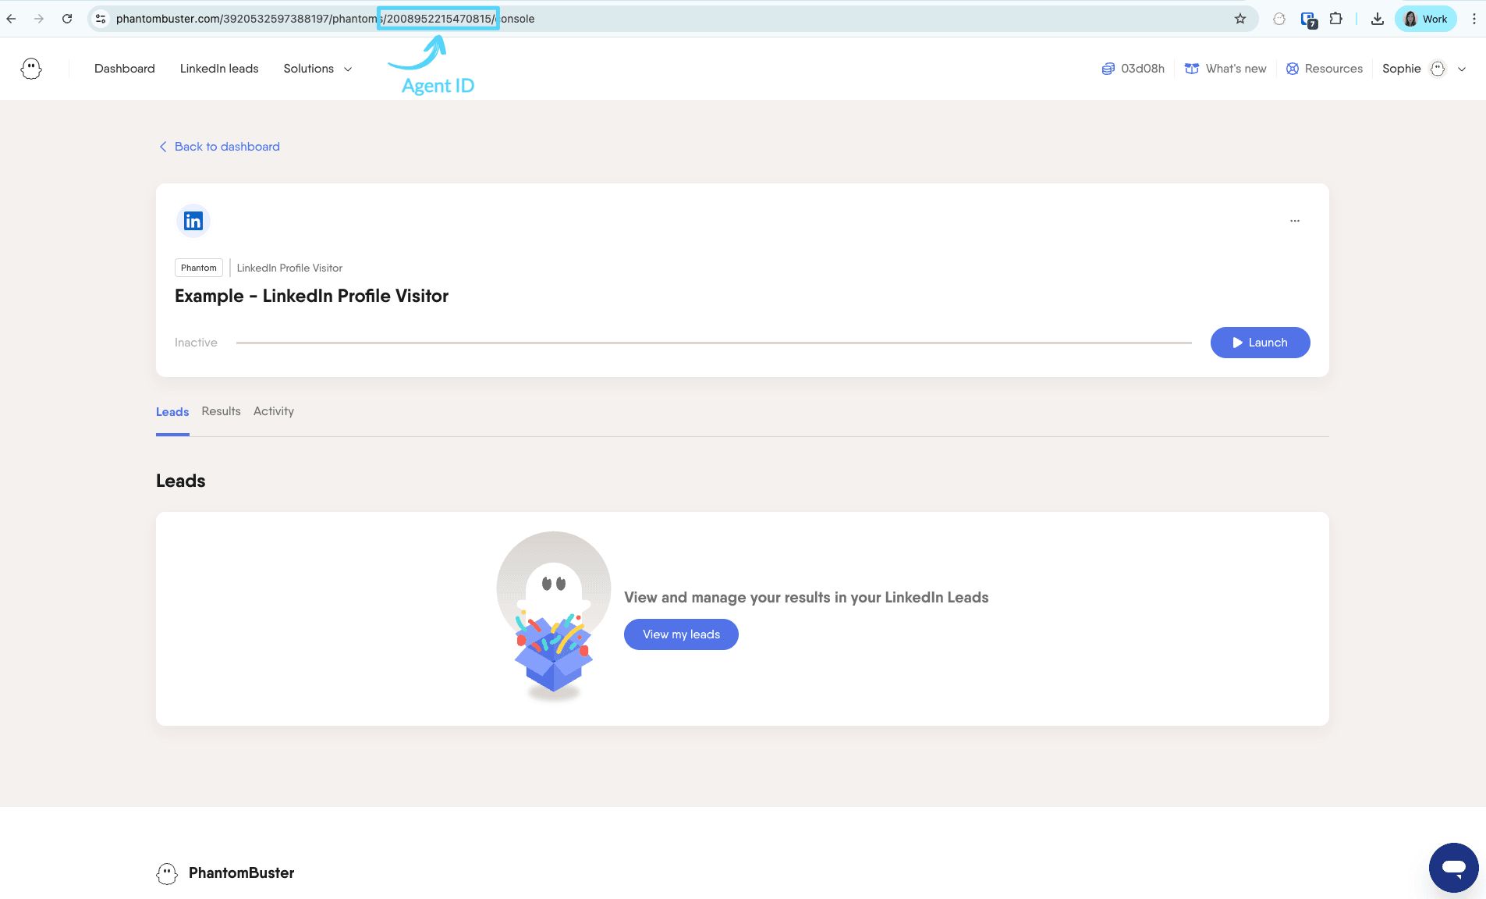Click the Inactive progress bar
Image resolution: width=1486 pixels, height=899 pixels.
[714, 343]
